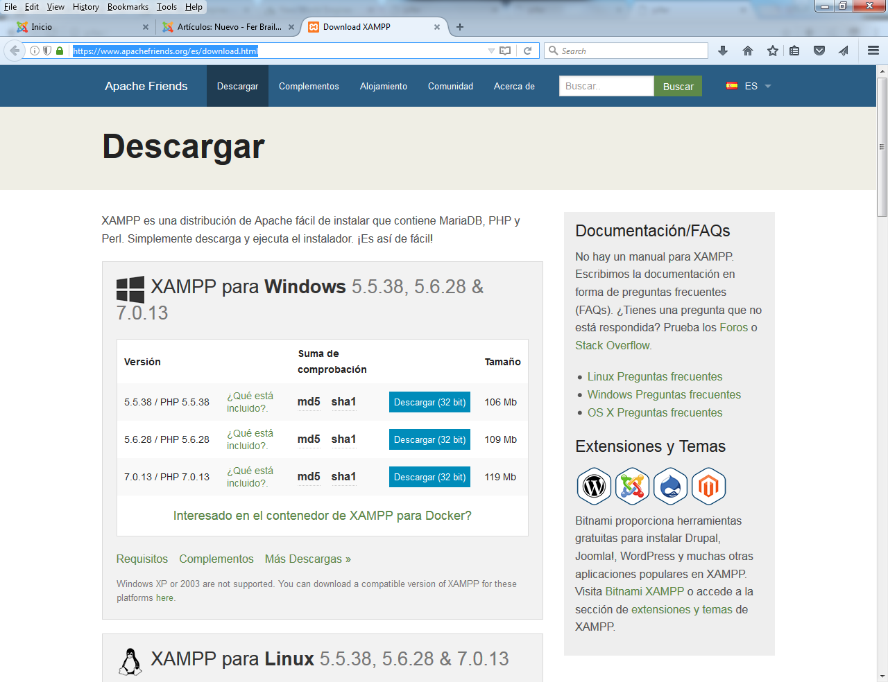Open the Drupal icon in the sidebar
Image resolution: width=888 pixels, height=682 pixels.
pos(670,486)
